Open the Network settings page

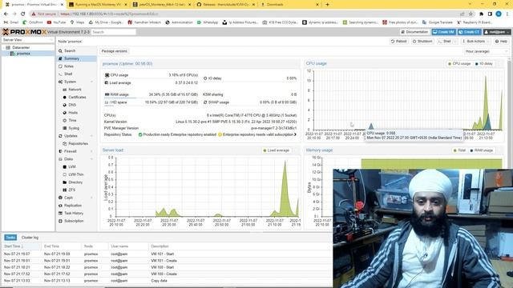coord(75,90)
